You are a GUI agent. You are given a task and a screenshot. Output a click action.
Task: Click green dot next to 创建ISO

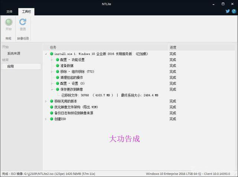point(52,119)
